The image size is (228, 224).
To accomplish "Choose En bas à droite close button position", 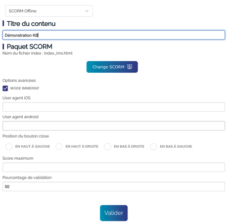I will click(x=108, y=147).
